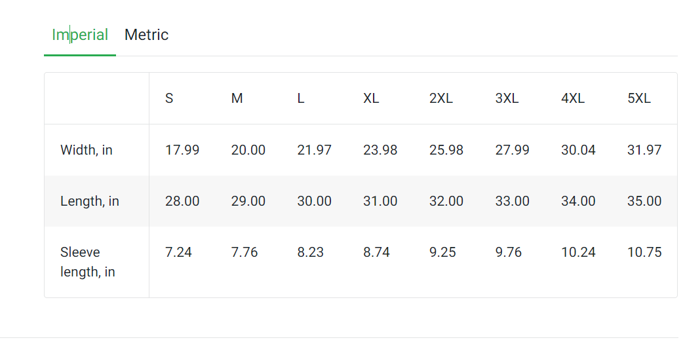Screen dimensions: 683x340
Task: Select the 20.00 width cell for M
Action: point(248,150)
